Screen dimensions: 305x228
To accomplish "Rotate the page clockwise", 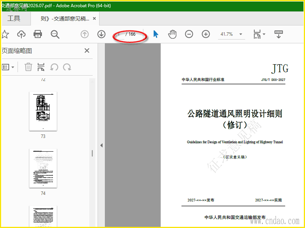I will point(67,67).
